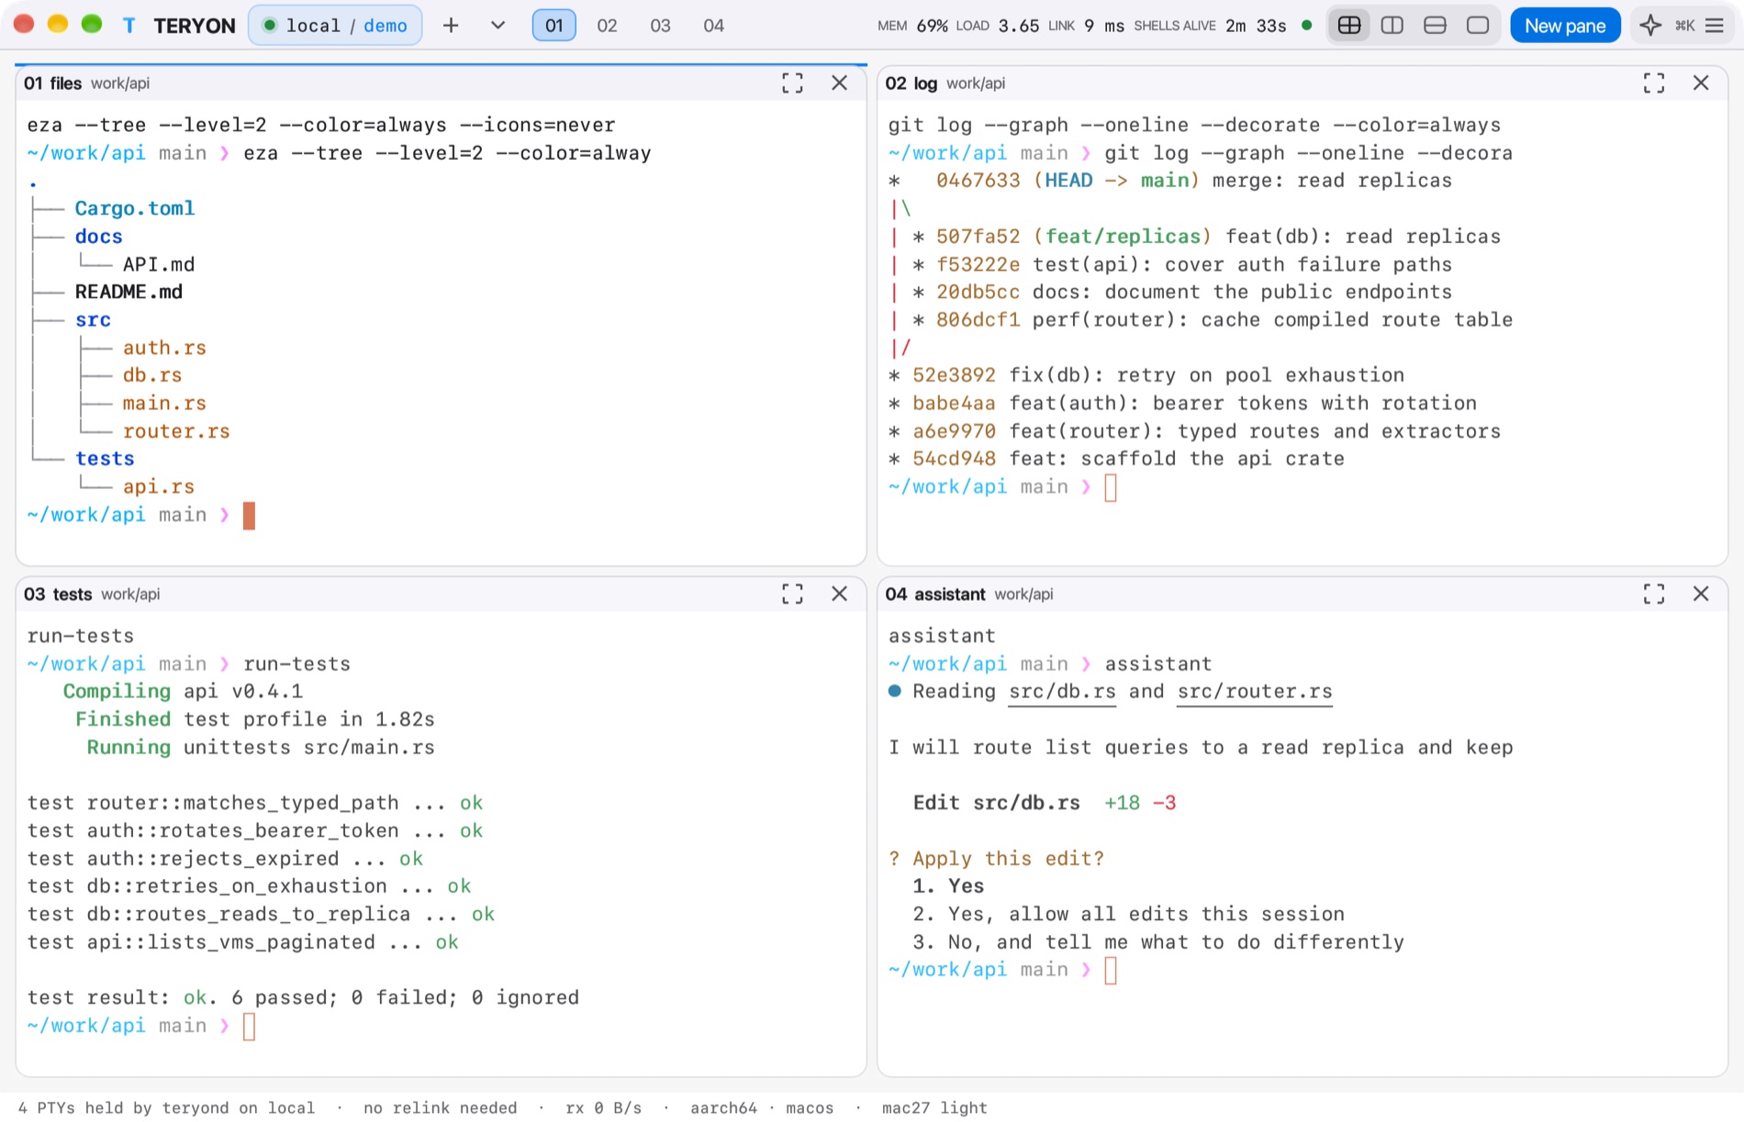Close the 02 log pane
The height and width of the screenshot is (1122, 1744).
pyautogui.click(x=1701, y=83)
